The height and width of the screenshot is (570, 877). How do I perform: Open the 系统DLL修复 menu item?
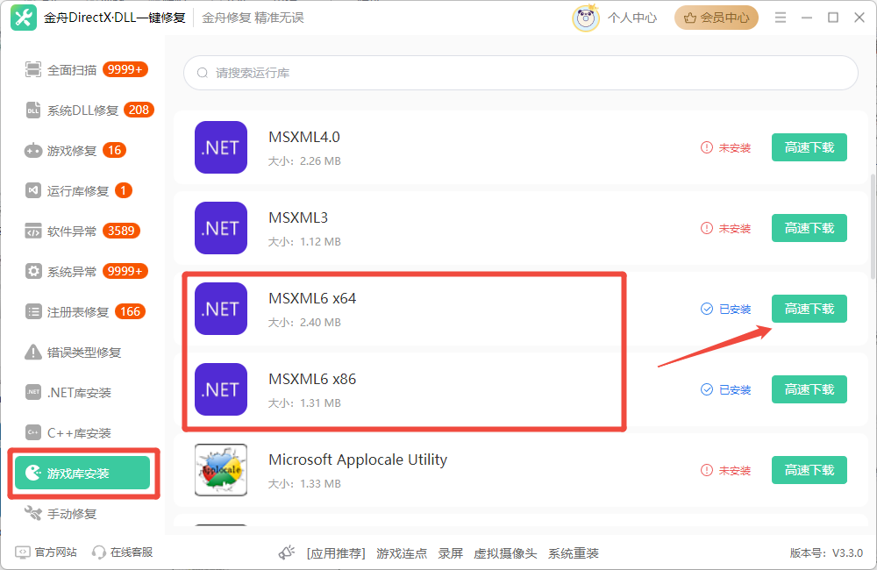pos(84,110)
